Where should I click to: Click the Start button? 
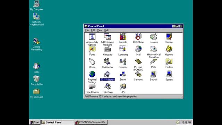(x=35, y=122)
